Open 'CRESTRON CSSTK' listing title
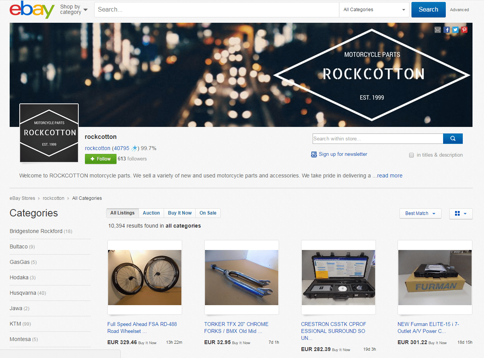 pos(333,331)
